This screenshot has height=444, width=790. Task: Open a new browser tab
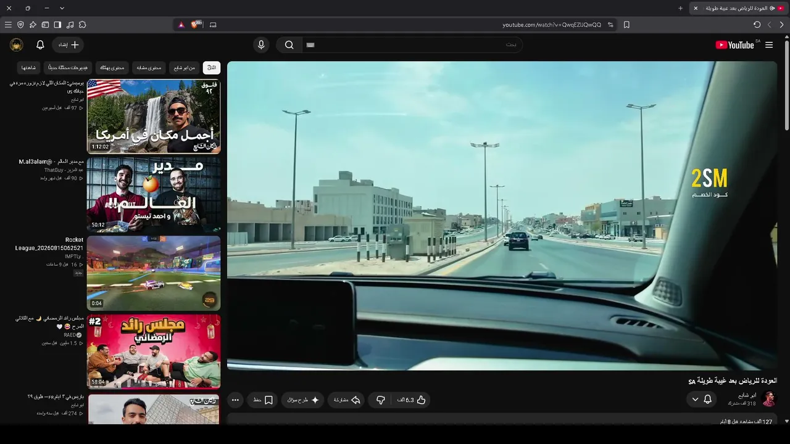point(681,8)
